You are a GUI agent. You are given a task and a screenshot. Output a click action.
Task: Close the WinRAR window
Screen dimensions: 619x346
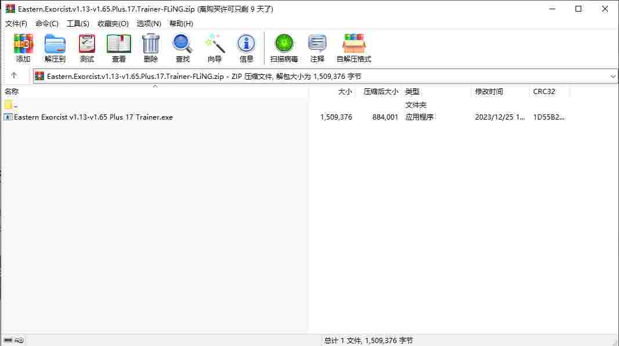tap(605, 9)
